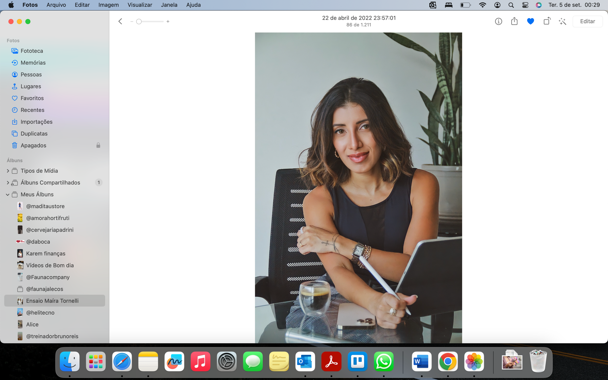Apply auto-enhance magic wand
Image resolution: width=608 pixels, height=380 pixels.
coord(562,21)
